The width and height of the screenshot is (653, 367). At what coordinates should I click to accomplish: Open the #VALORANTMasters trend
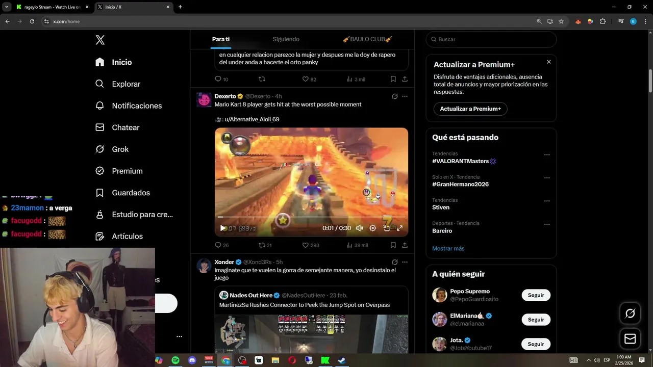coord(464,161)
